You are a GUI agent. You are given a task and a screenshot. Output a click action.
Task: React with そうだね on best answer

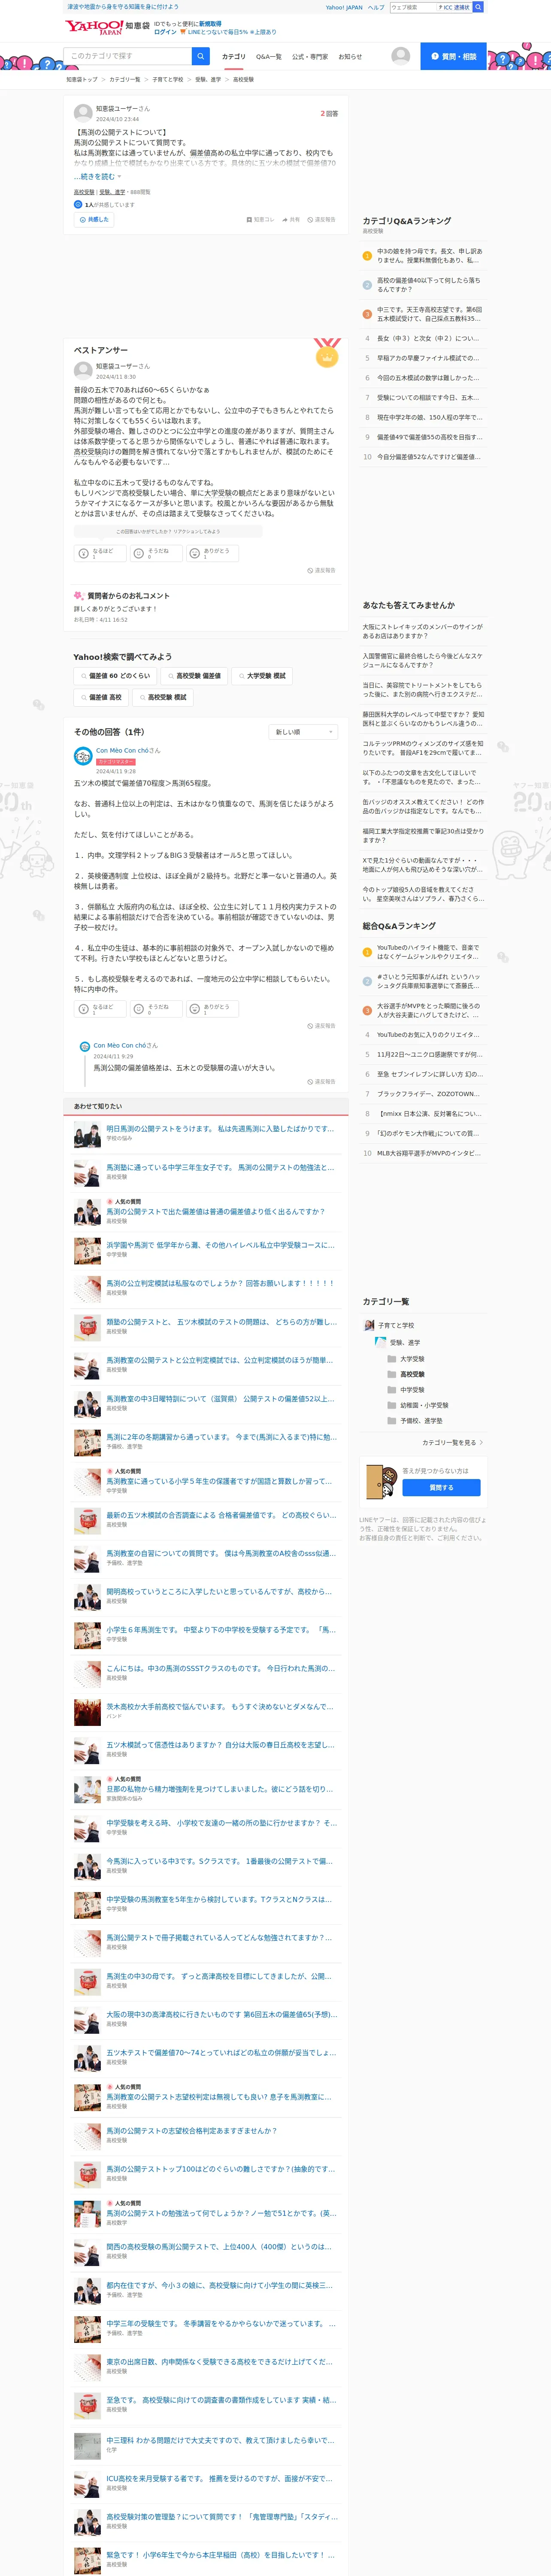coord(156,553)
